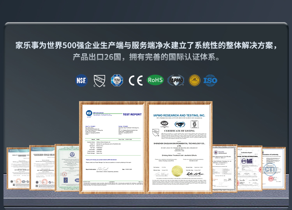The width and height of the screenshot is (292, 210).
Task: Open the IAPMO Certificate of Listing
Action: click(x=179, y=147)
